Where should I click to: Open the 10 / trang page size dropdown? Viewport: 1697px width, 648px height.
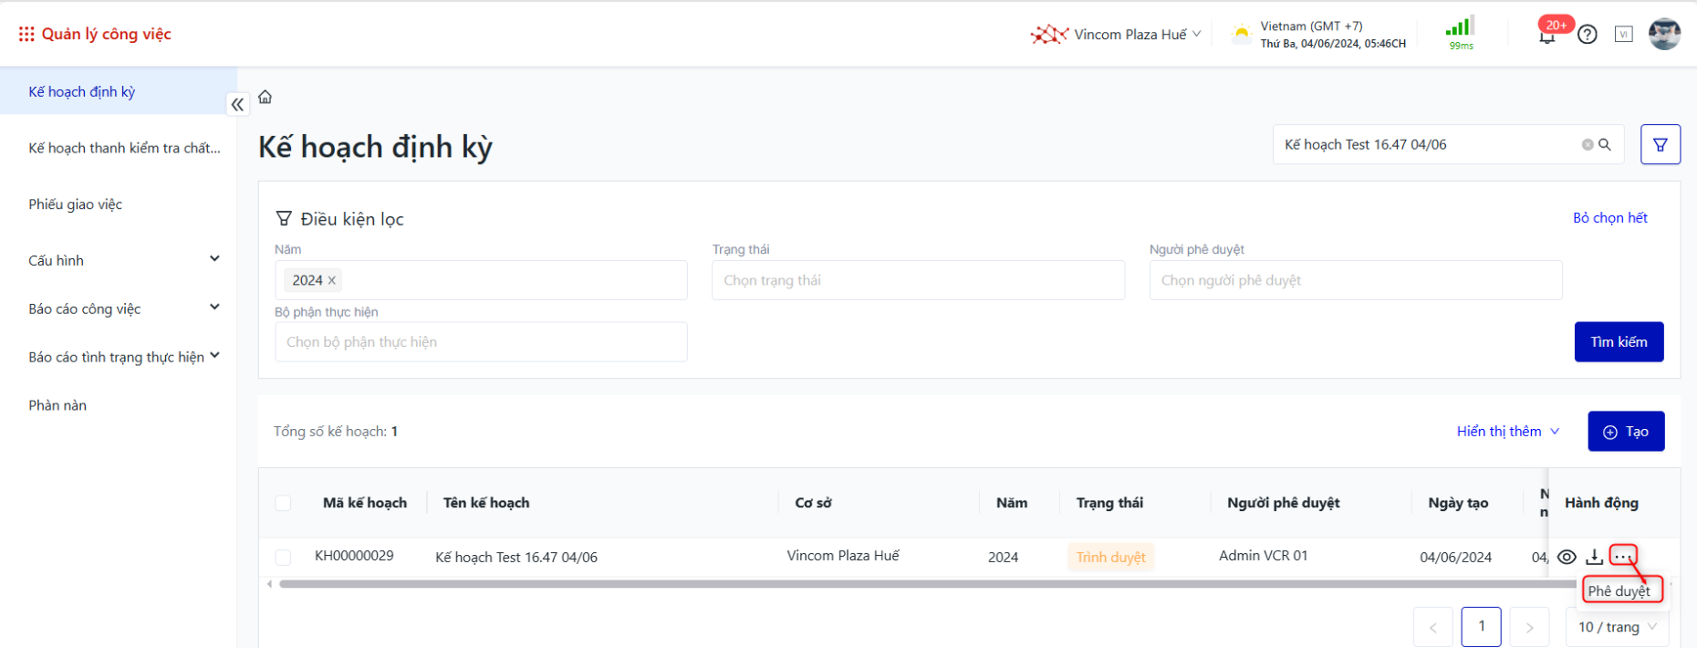pos(1617,627)
